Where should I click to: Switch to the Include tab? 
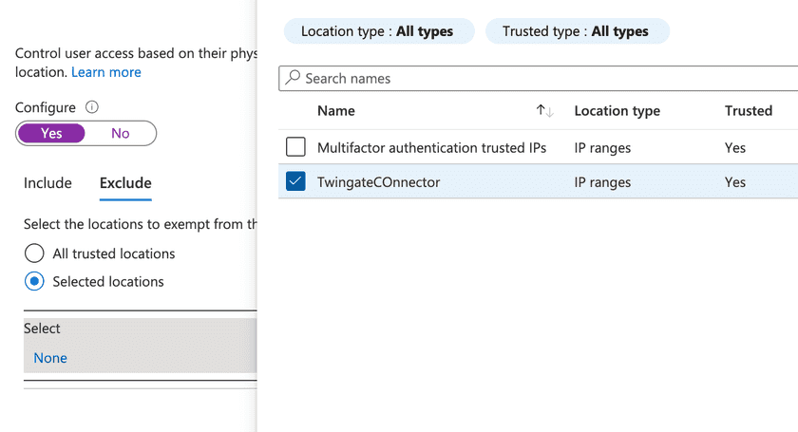(x=47, y=183)
